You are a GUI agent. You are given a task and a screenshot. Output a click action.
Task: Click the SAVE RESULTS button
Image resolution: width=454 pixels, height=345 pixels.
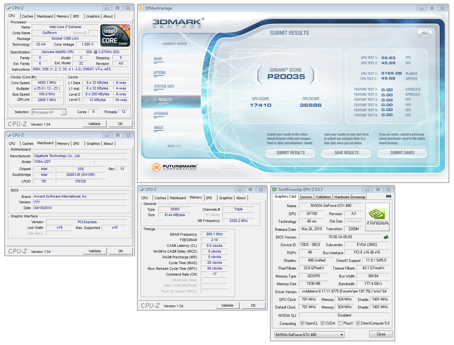click(x=346, y=153)
